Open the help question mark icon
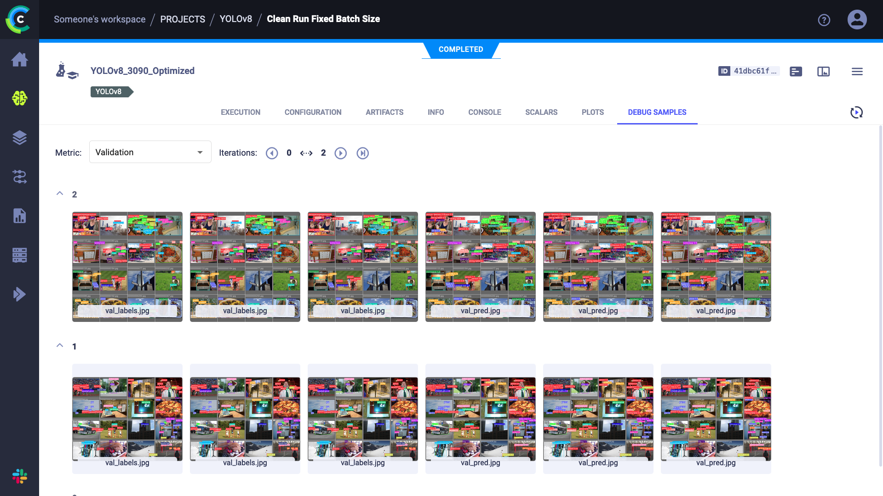883x496 pixels. tap(824, 20)
